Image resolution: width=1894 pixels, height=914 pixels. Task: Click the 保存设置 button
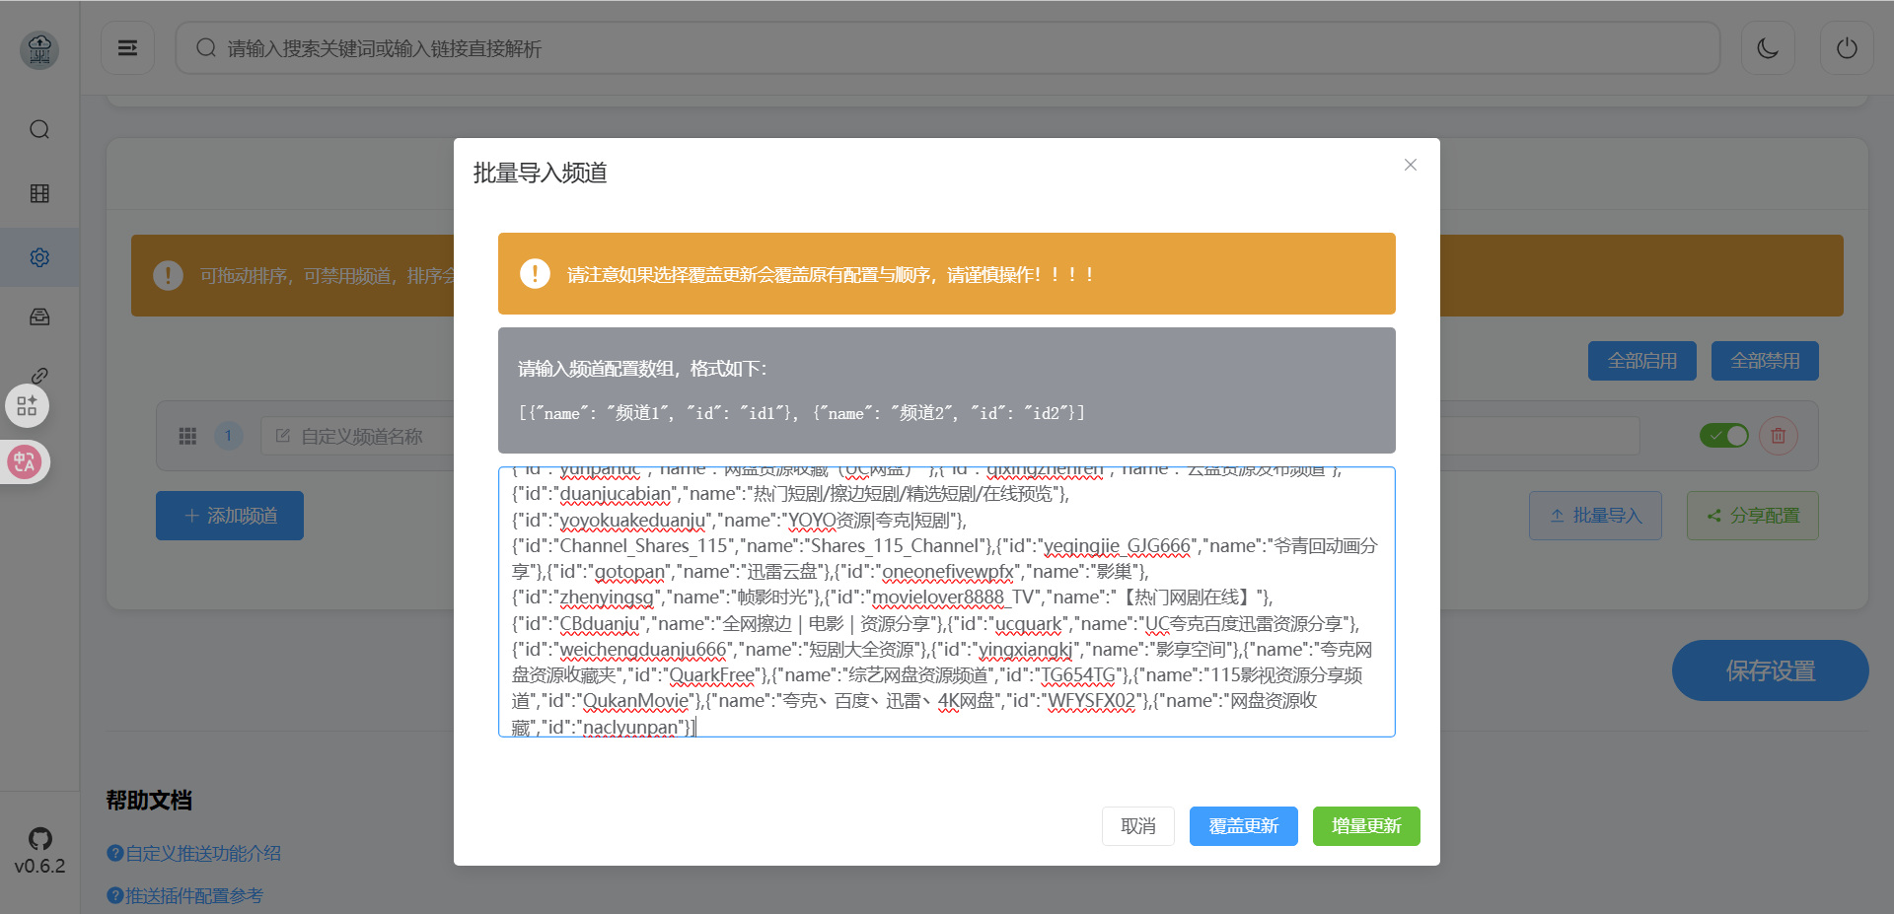tap(1770, 670)
